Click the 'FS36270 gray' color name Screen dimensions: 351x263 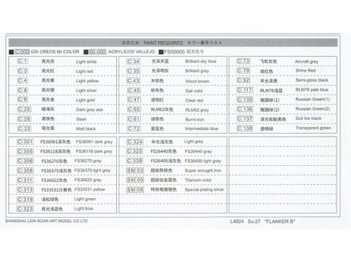88,161
